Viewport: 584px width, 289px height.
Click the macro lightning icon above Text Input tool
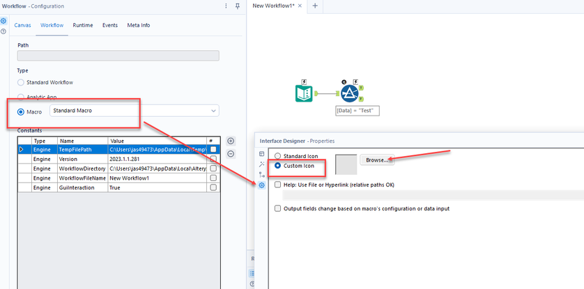click(x=304, y=82)
